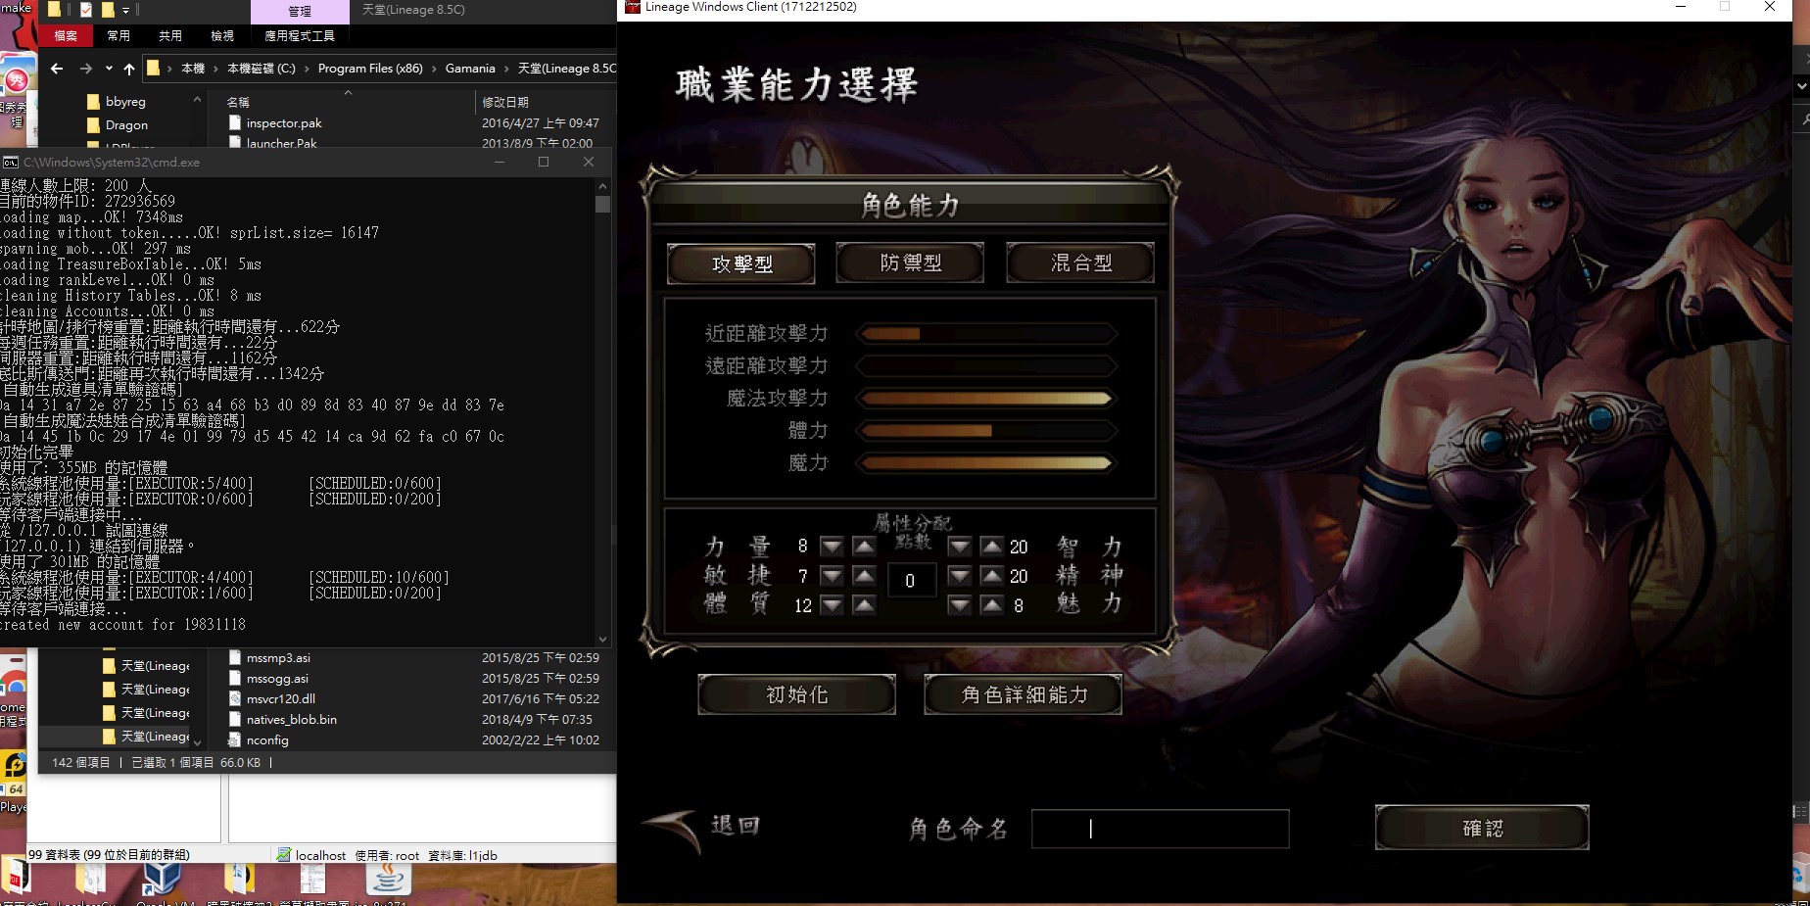Screen dimensions: 1810x906
Task: Click Explorer's forward arrow
Action: coord(86,69)
